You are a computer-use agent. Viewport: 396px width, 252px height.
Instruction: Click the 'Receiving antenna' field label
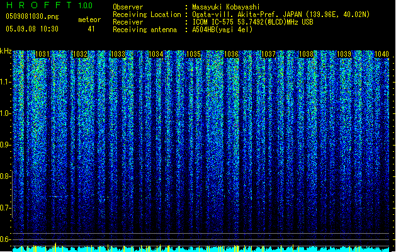145,30
